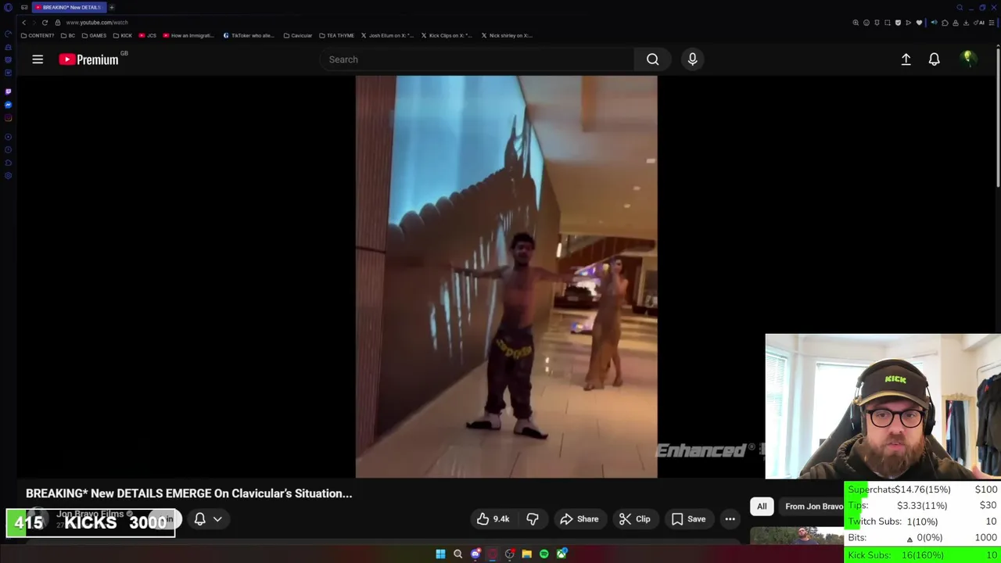Expand the channel notification bell dropdown
This screenshot has height=563, width=1001.
click(208, 519)
